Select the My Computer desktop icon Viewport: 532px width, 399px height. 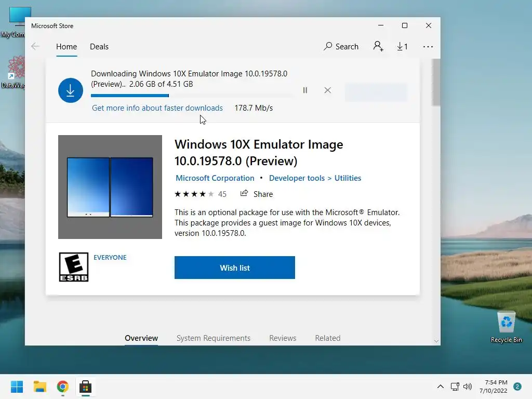point(13,22)
